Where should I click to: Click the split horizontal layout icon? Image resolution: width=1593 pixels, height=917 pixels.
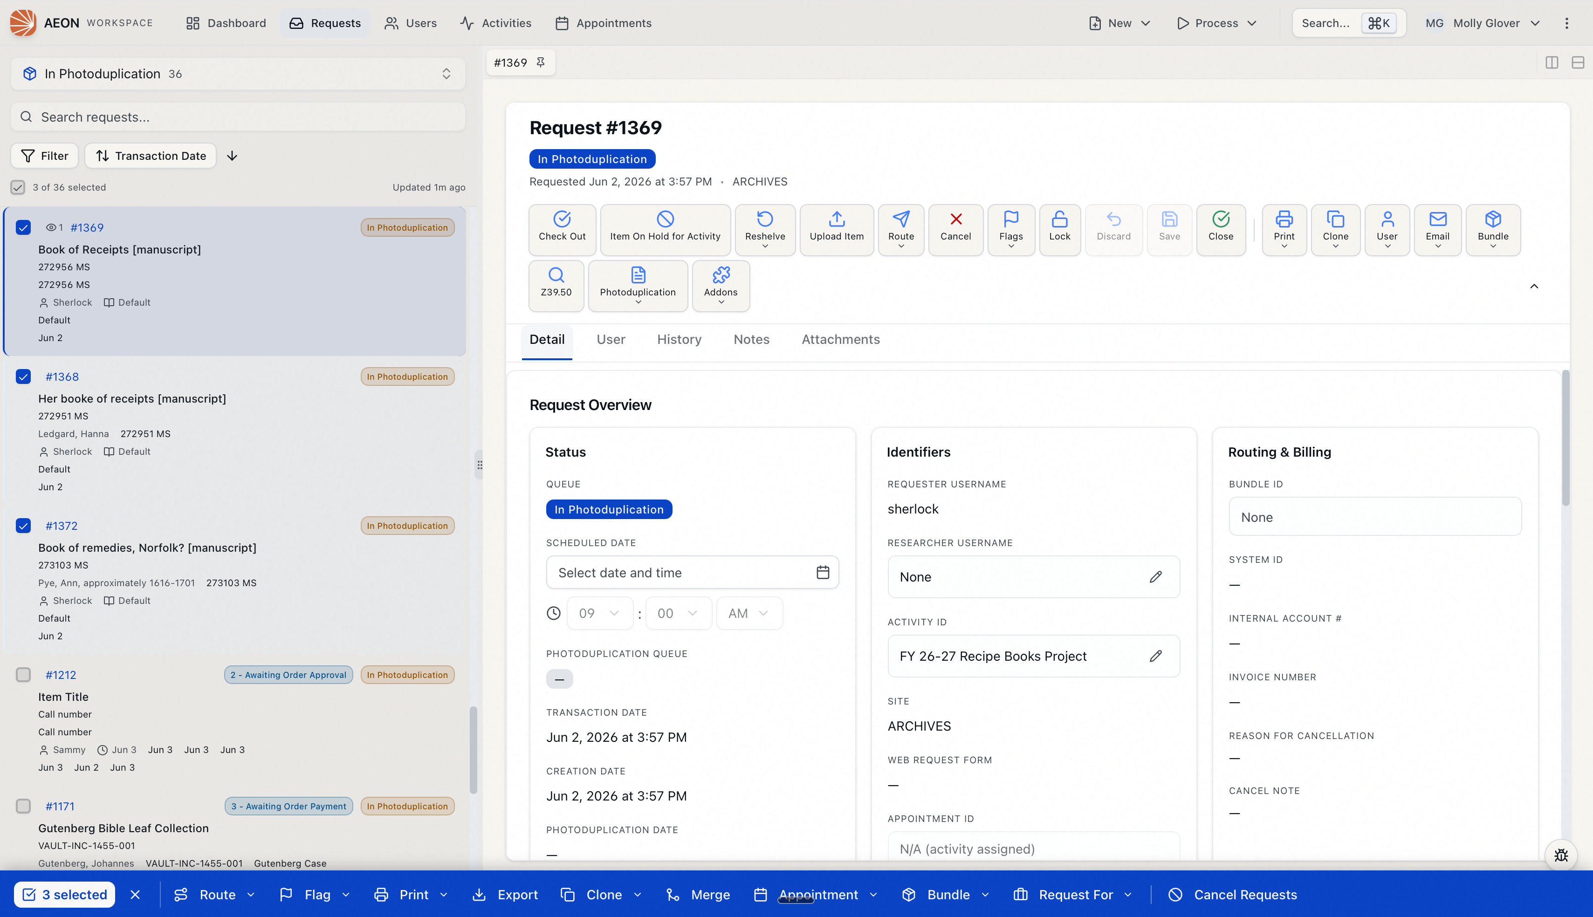pyautogui.click(x=1577, y=62)
